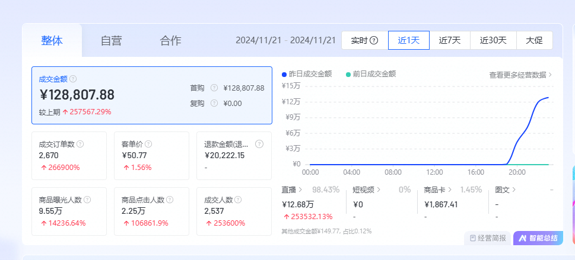The width and height of the screenshot is (575, 260).
Task: Click the 其他成交金额¥149.77 note
Action: tap(326, 231)
